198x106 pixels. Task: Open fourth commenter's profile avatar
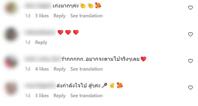(11, 88)
